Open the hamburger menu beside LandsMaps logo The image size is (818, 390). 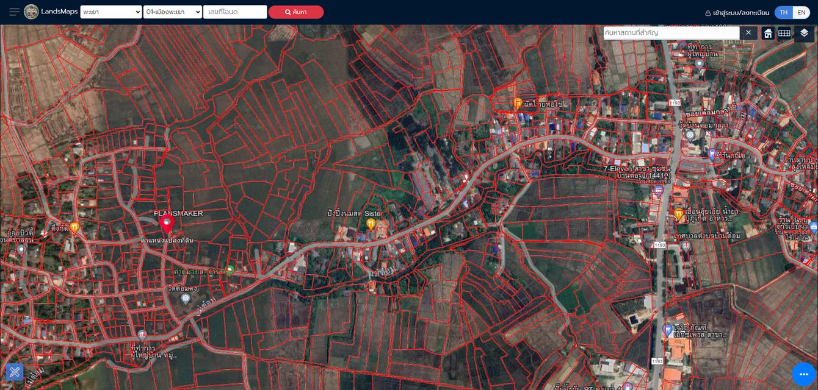click(14, 12)
